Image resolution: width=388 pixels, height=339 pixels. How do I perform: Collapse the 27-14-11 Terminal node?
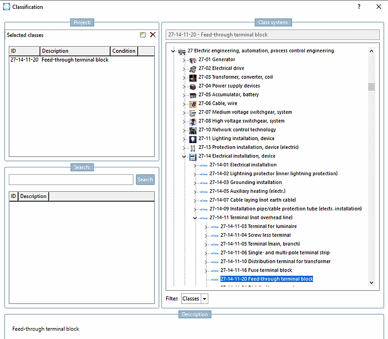pos(195,218)
